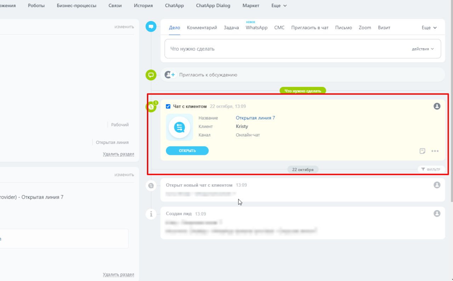Click the user avatar in the Создан лид row
The height and width of the screenshot is (281, 453).
(x=437, y=214)
